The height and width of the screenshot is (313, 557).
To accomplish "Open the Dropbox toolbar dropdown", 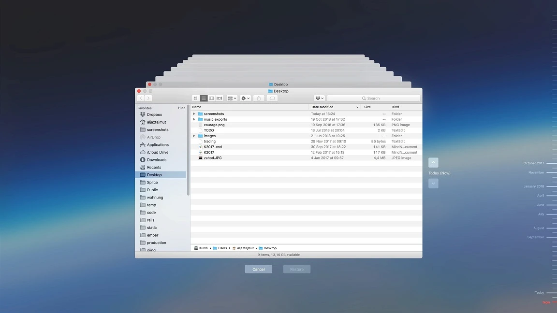I will coord(319,98).
